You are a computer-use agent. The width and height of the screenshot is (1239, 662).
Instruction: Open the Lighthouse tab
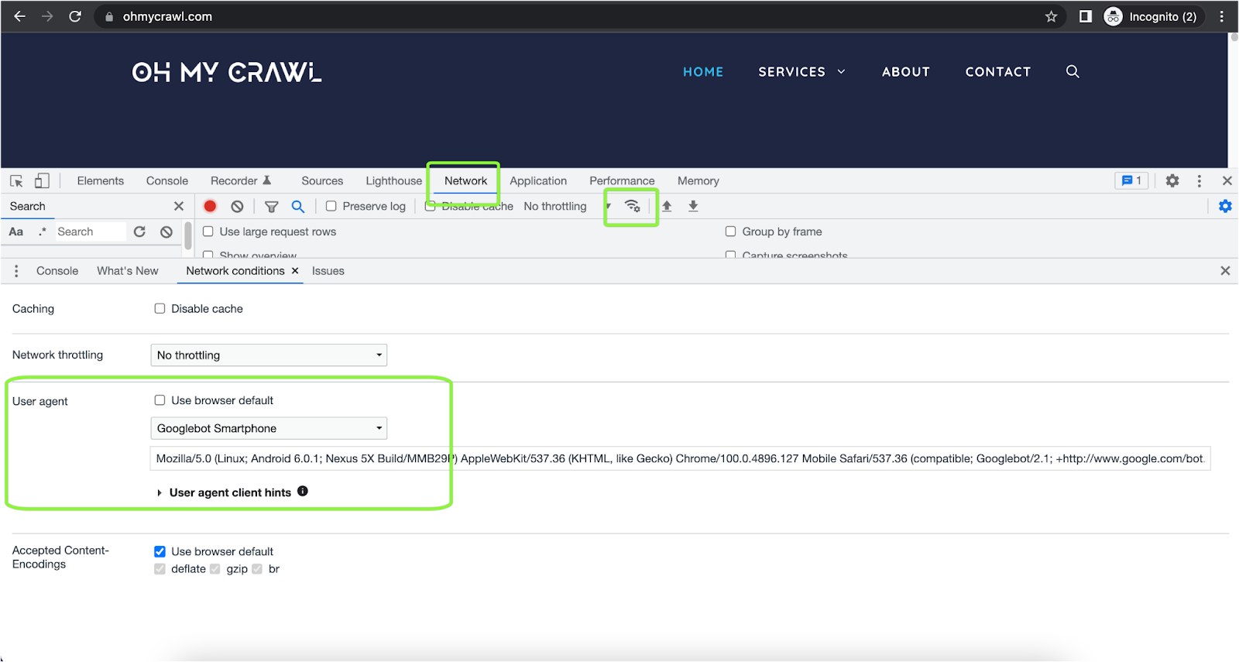394,180
